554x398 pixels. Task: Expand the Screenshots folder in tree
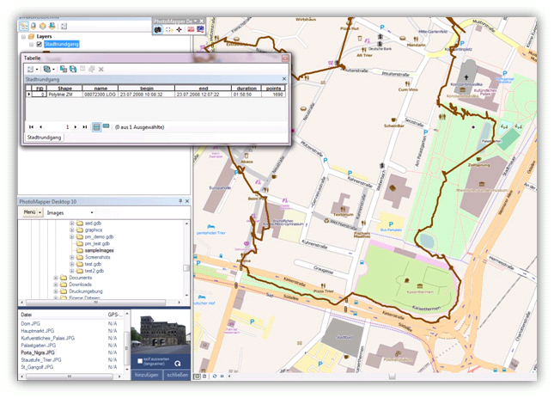(x=73, y=256)
